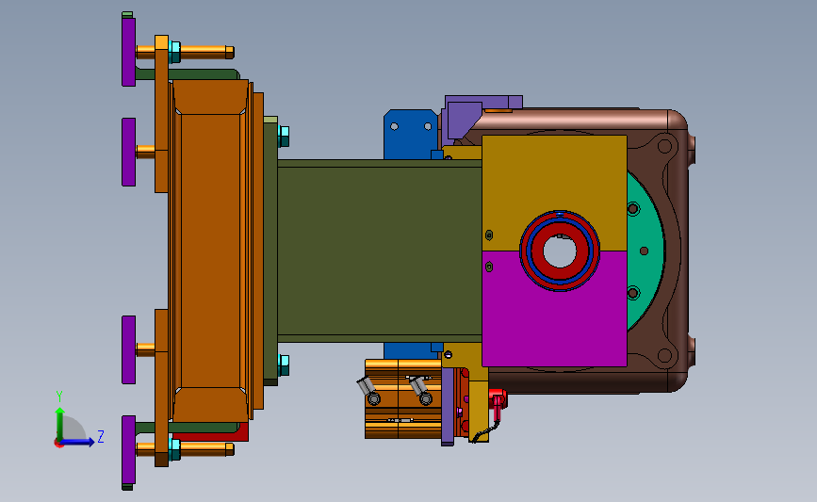The image size is (817, 502).
Task: Select the cyan nut on the top long bolt
Action: point(174,52)
